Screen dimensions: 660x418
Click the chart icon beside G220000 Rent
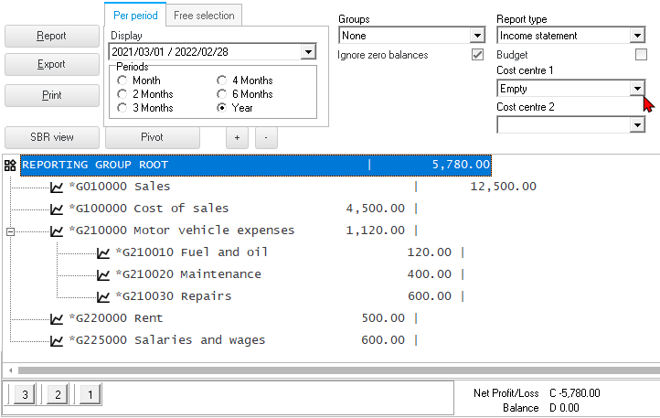58,318
